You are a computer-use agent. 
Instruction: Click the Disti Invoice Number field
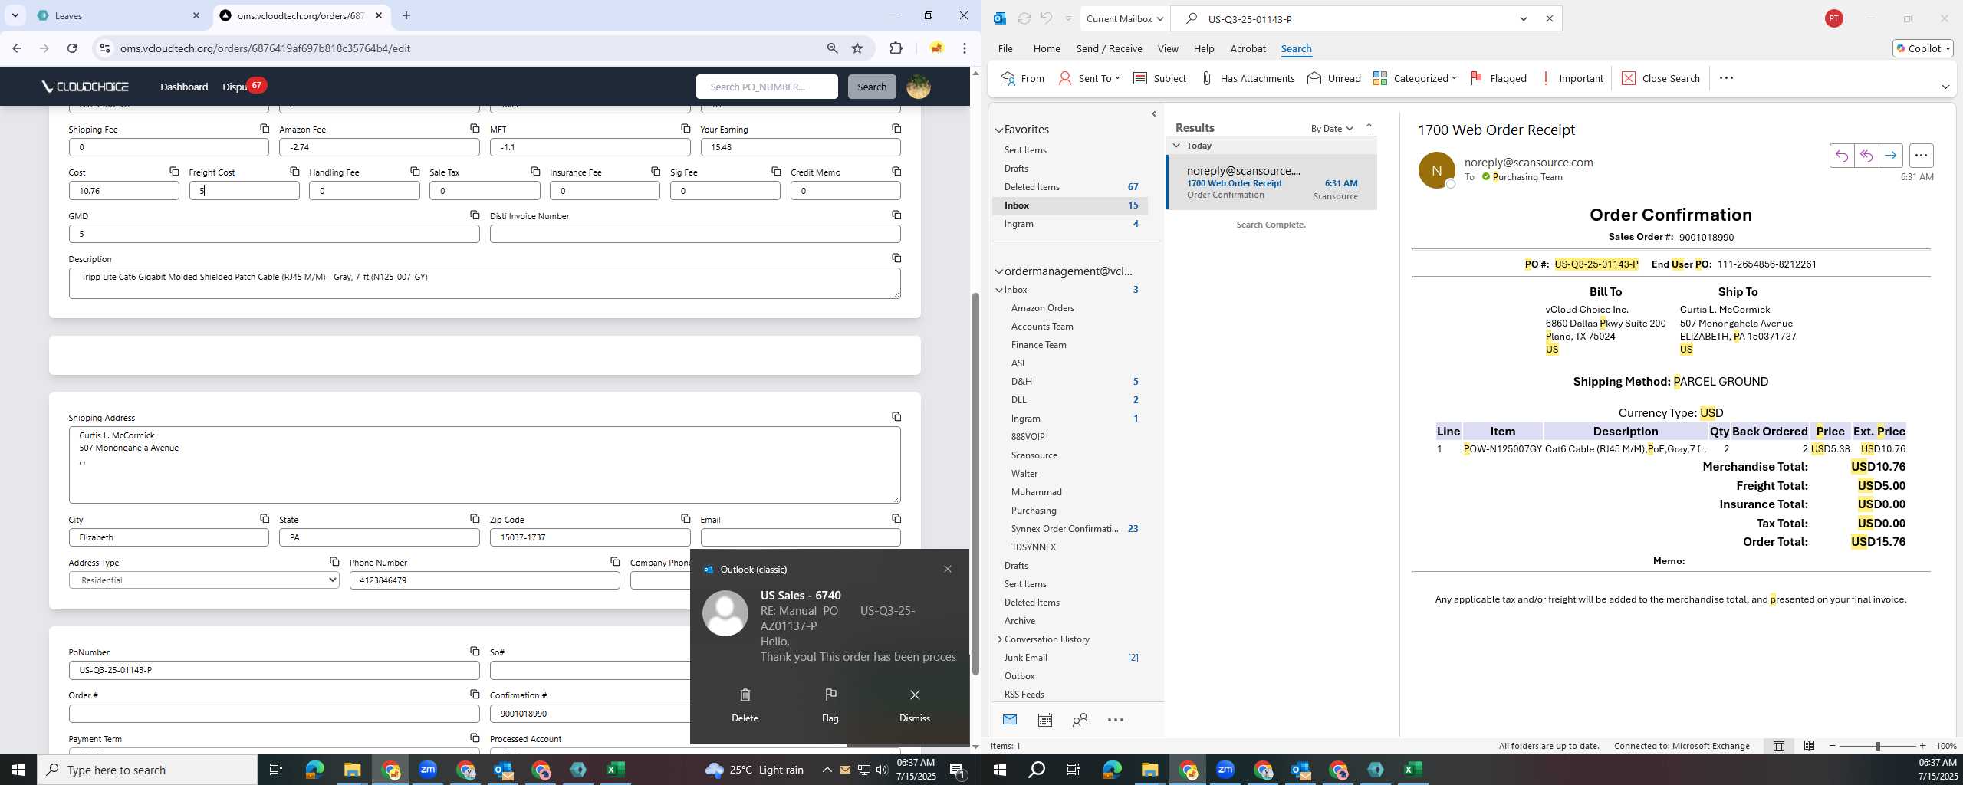tap(695, 234)
